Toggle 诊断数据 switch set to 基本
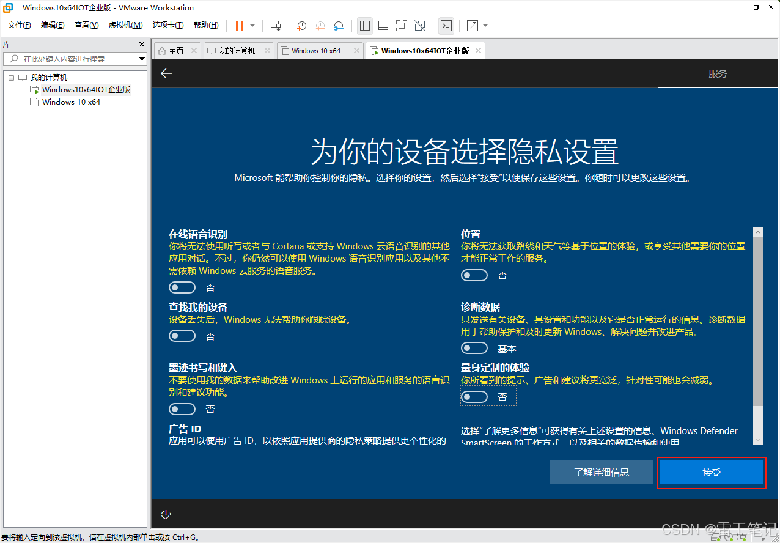The width and height of the screenshot is (780, 543). point(474,348)
